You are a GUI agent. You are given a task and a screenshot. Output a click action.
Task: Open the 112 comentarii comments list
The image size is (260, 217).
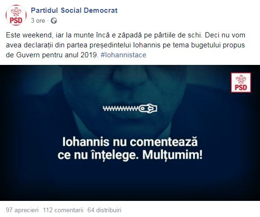click(x=63, y=210)
